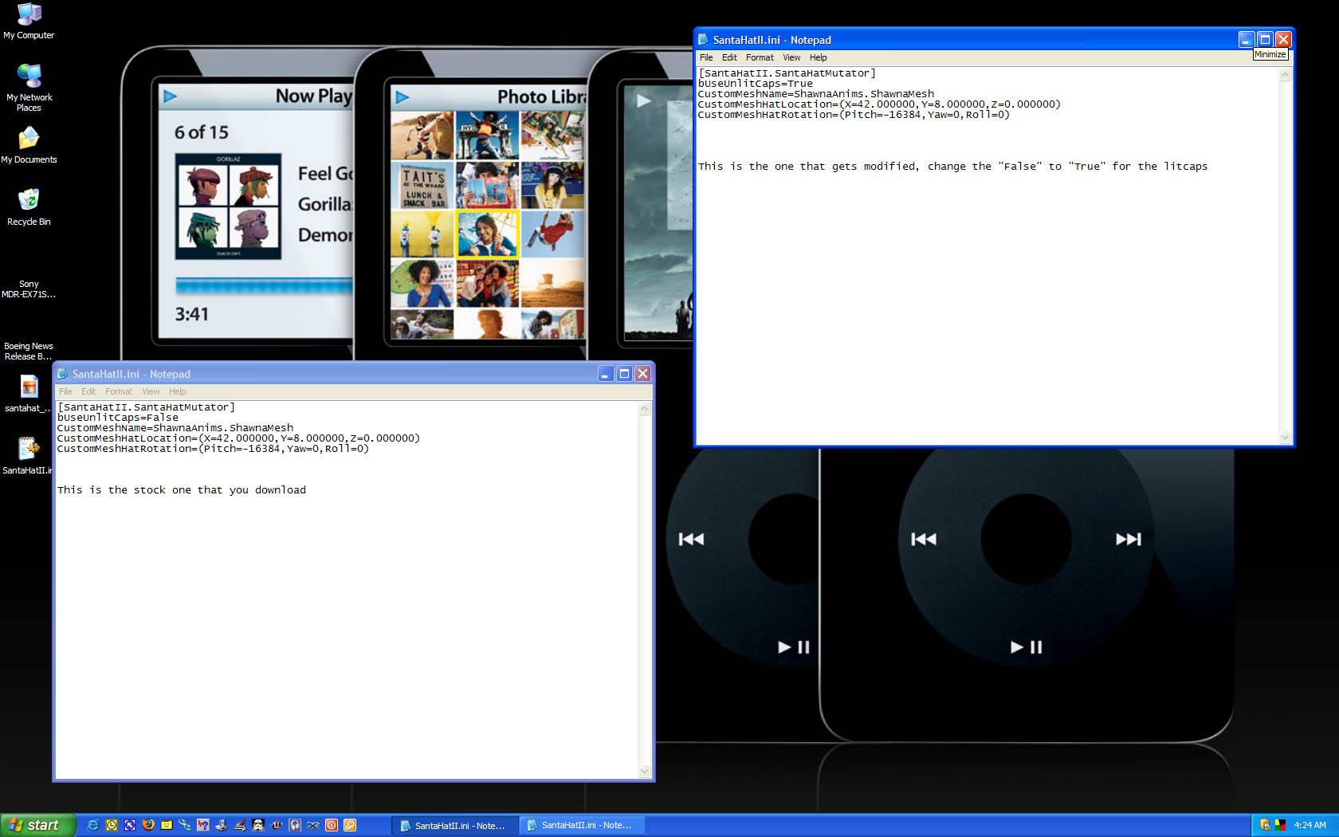This screenshot has width=1339, height=837.
Task: Click the first SantaHatII.ini taskbar button
Action: (454, 825)
